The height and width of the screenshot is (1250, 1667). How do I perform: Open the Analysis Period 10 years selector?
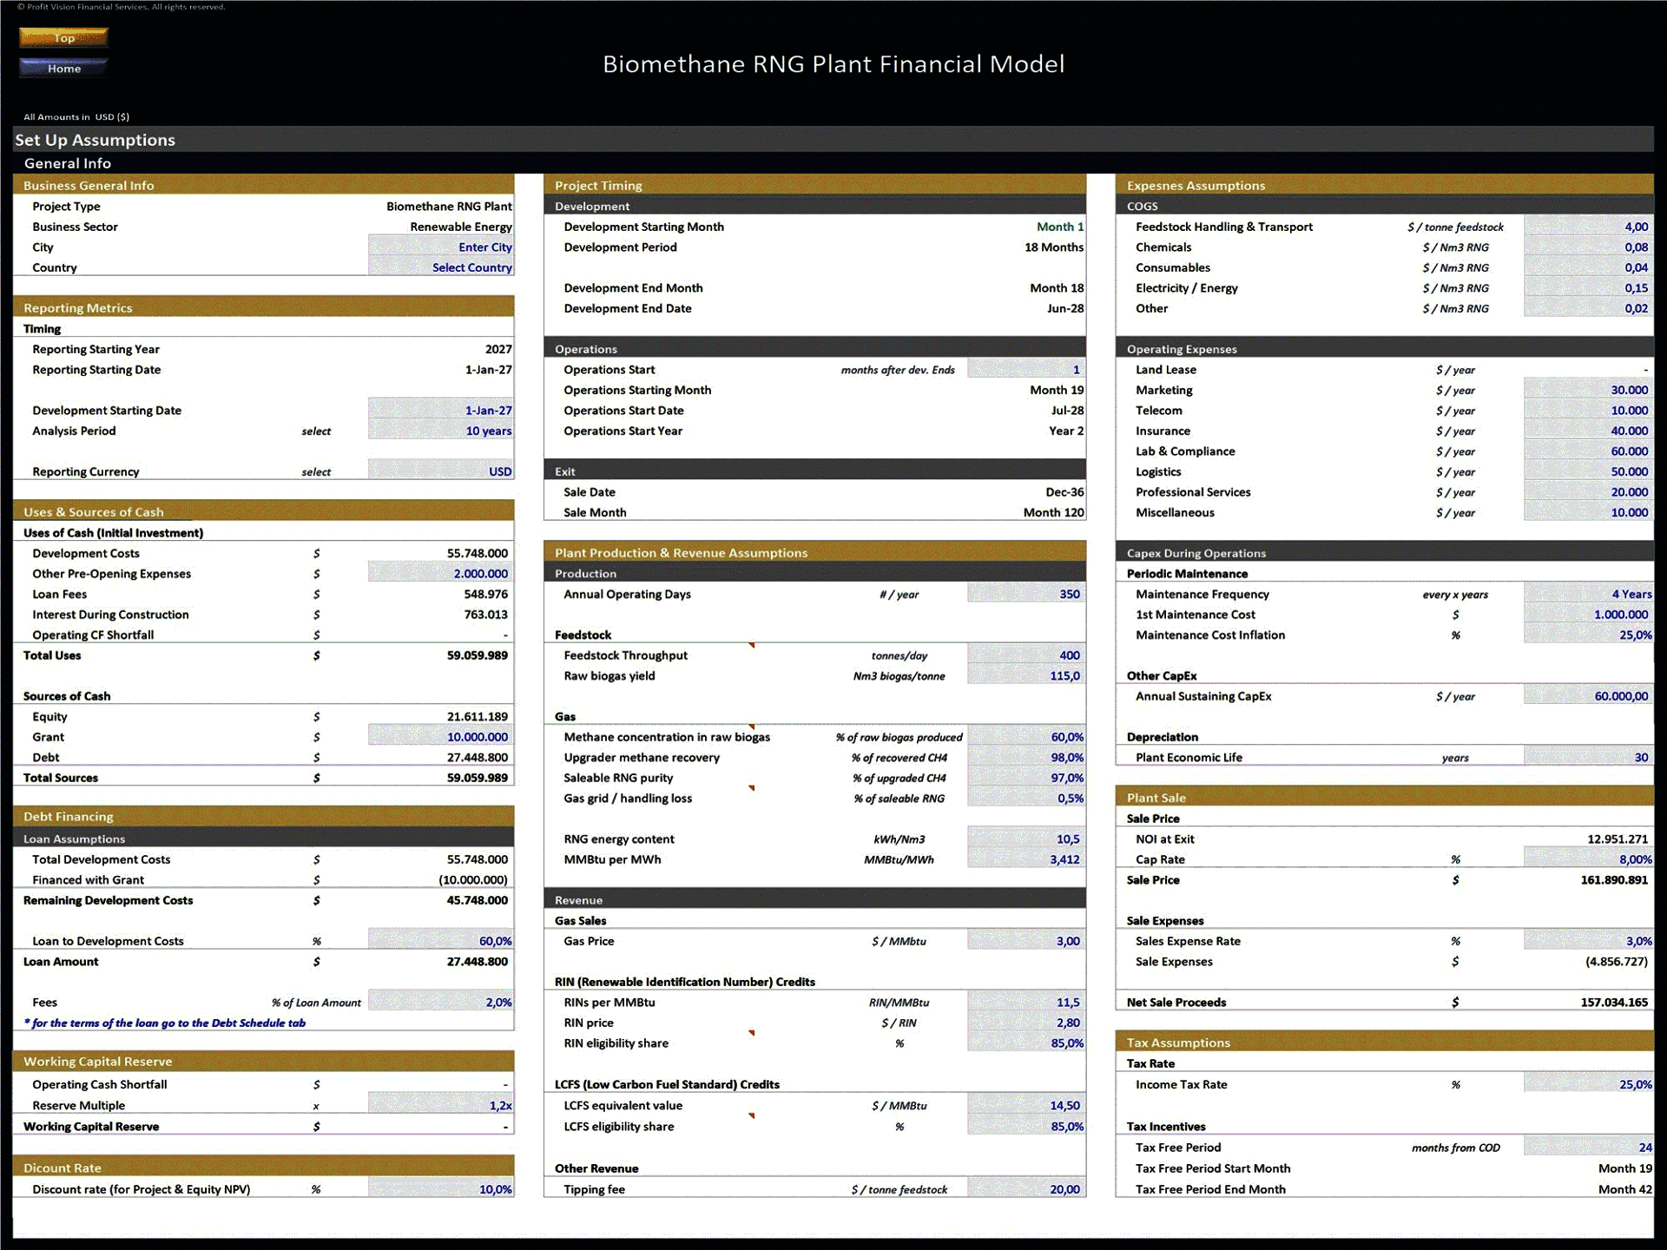[x=441, y=431]
